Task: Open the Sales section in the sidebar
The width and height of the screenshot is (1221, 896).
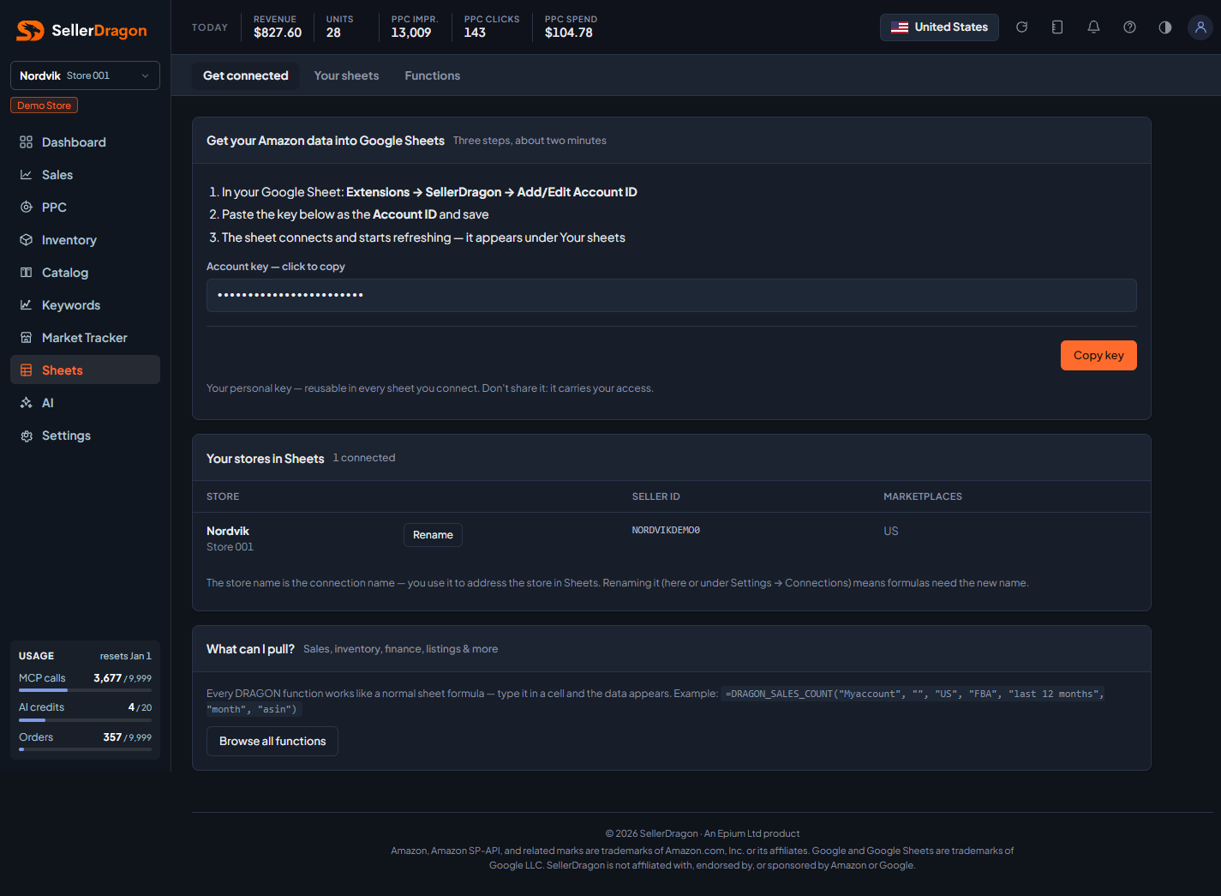Action: tap(85, 175)
